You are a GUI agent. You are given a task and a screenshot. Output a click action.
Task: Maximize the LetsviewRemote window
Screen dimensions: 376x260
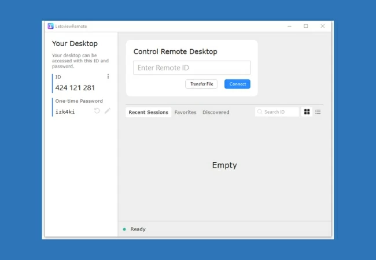click(306, 26)
